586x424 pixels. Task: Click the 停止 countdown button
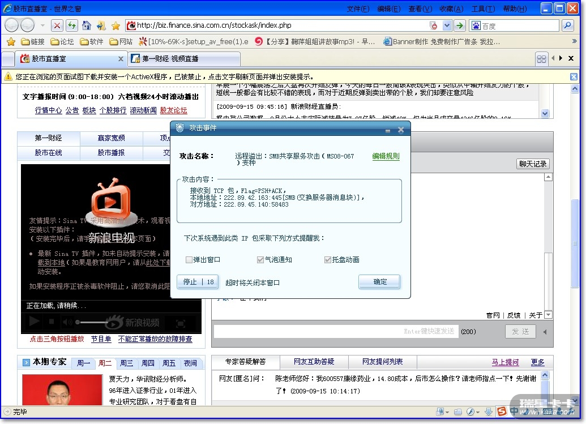(198, 282)
